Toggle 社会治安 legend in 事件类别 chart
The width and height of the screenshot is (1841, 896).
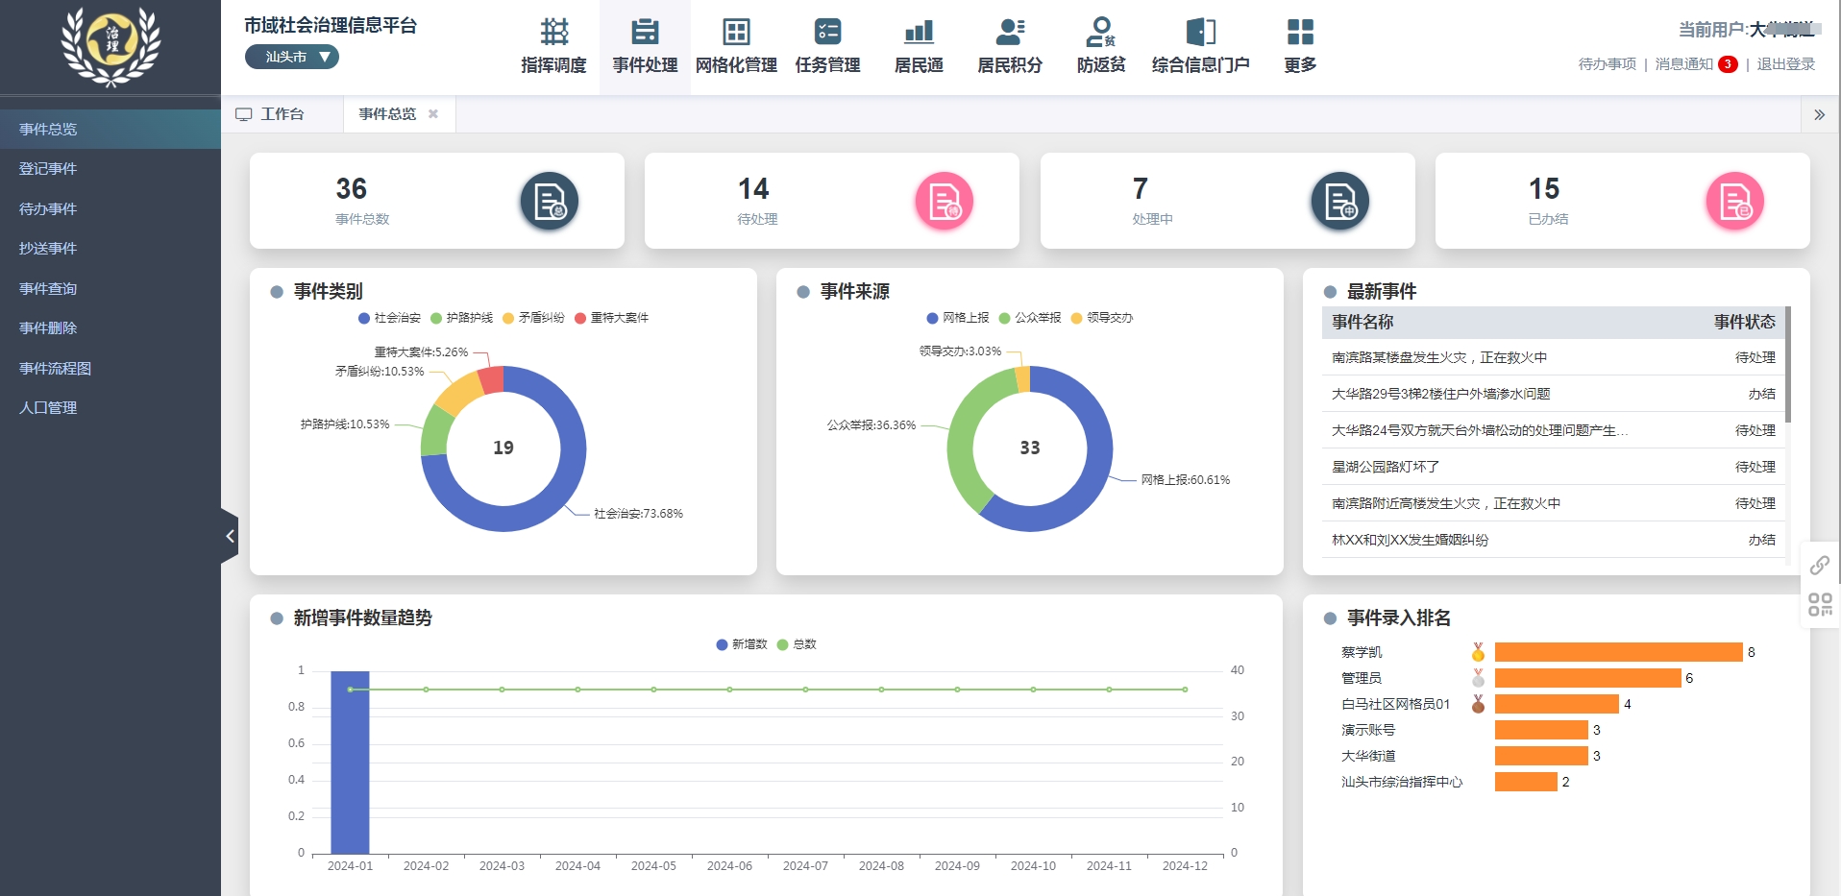[389, 318]
